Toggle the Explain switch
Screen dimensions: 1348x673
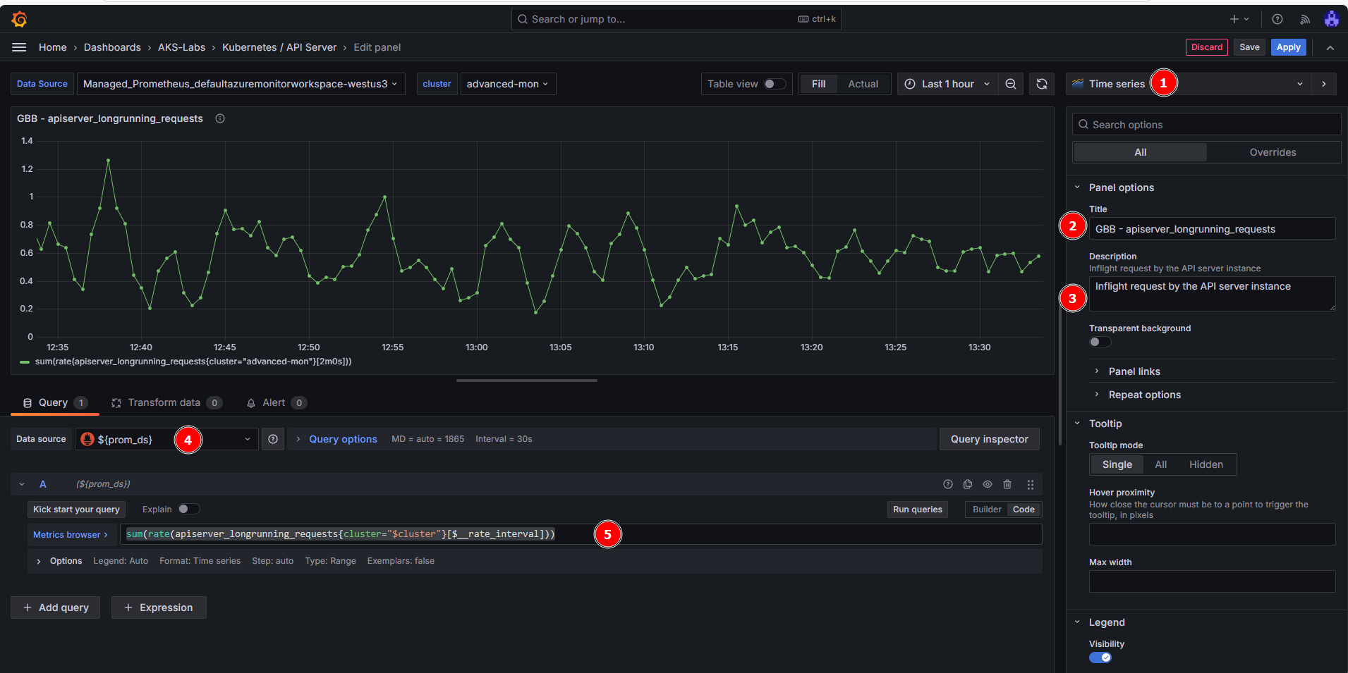coord(188,509)
